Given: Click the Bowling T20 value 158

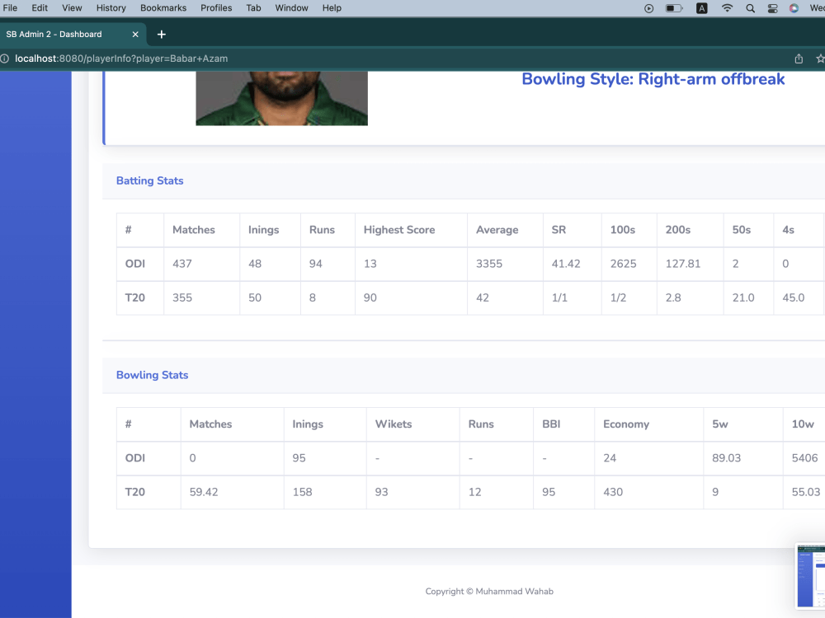Looking at the screenshot, I should (303, 493).
